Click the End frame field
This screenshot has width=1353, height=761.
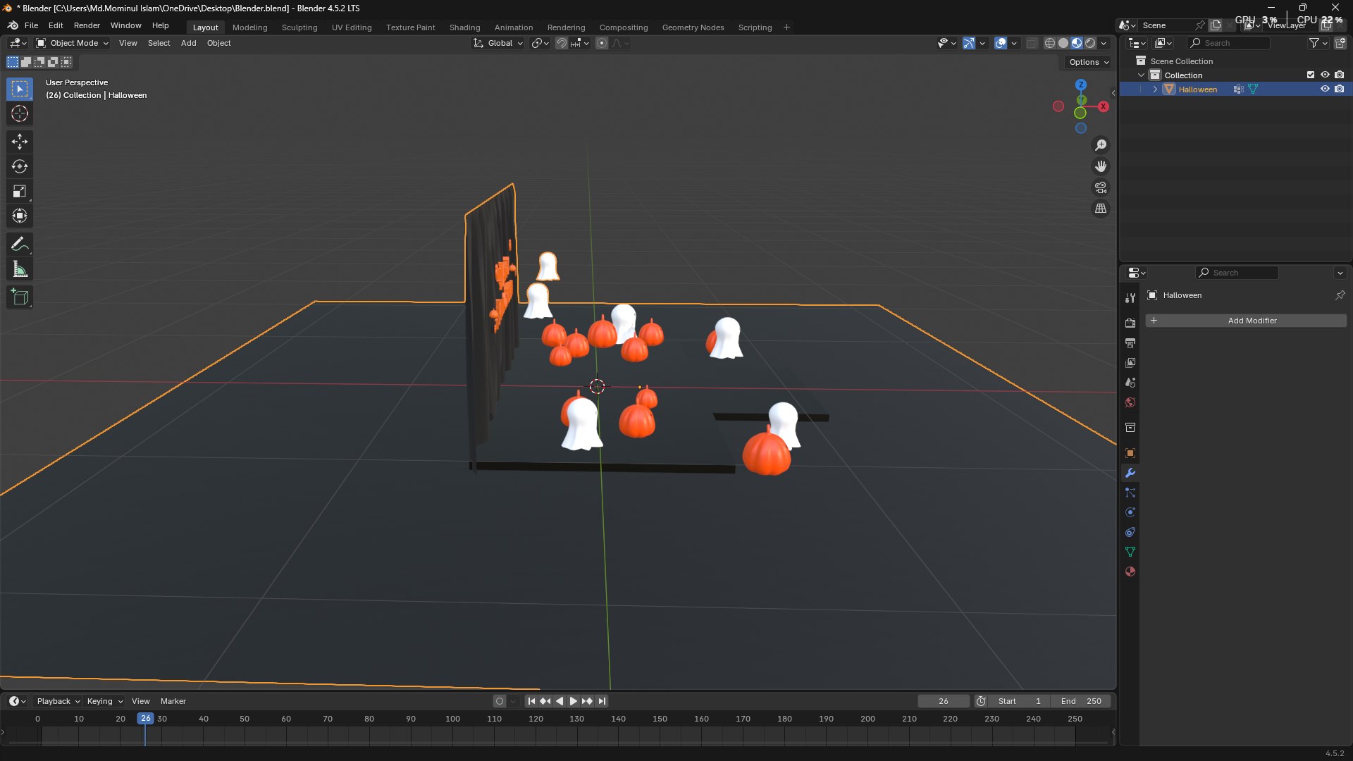[1081, 701]
